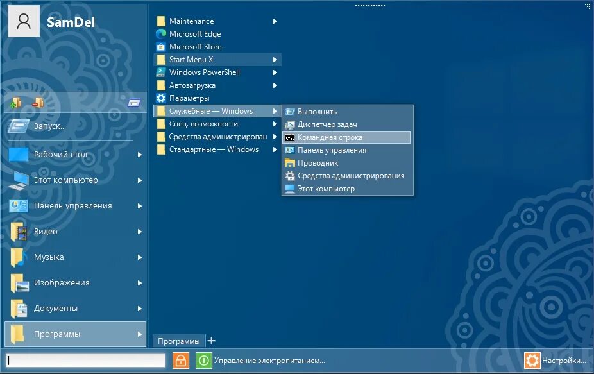
Task: Open the Настройки... button label
Action: pos(564,361)
